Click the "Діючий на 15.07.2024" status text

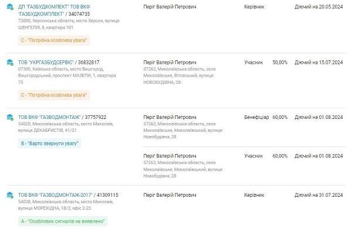[319, 62]
